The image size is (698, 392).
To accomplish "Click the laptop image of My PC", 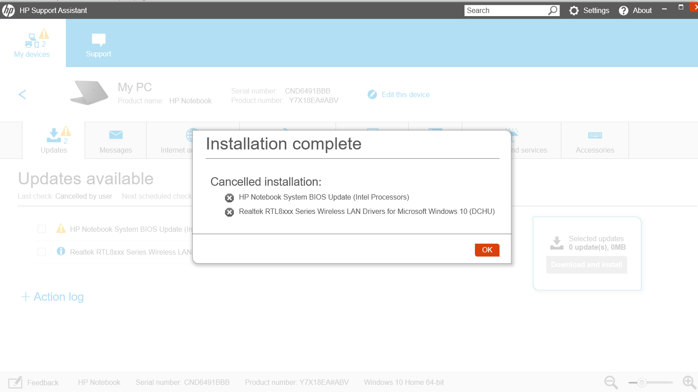I will coord(89,93).
